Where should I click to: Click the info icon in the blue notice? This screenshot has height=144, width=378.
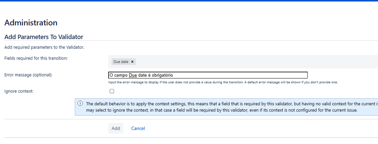click(x=80, y=104)
